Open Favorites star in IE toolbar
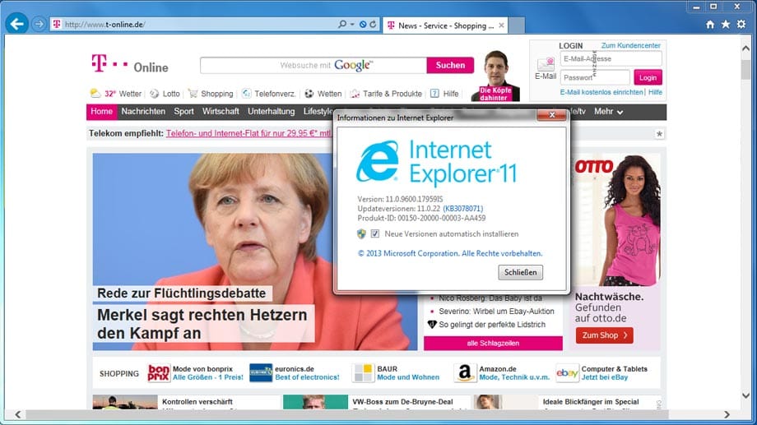This screenshot has width=757, height=425. click(x=726, y=24)
